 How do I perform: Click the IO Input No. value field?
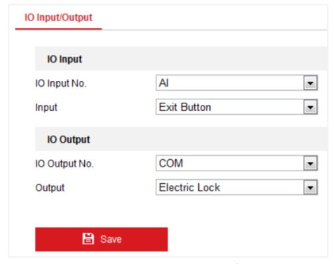coord(237,83)
